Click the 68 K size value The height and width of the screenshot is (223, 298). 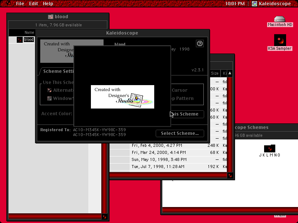(215, 152)
